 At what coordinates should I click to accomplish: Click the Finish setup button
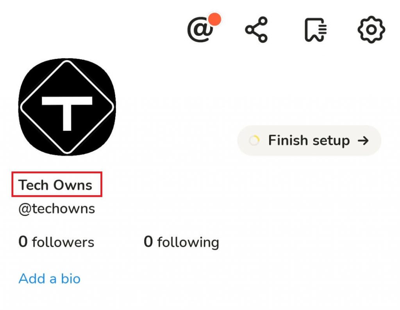tap(309, 141)
